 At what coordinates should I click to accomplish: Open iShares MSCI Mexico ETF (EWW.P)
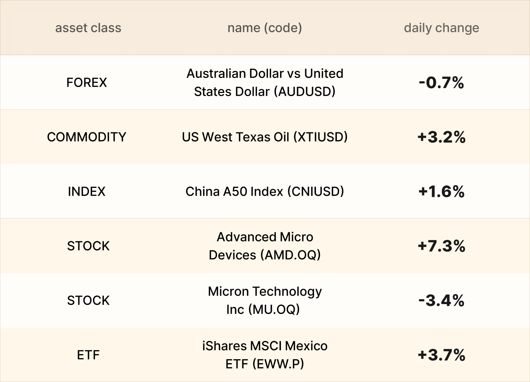point(264,355)
